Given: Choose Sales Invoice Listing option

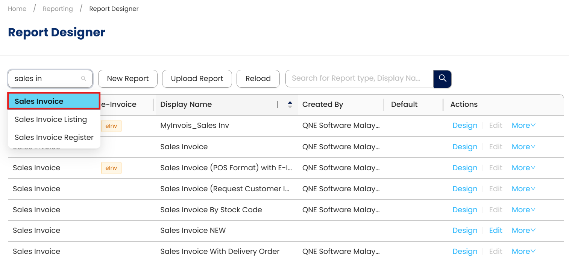Looking at the screenshot, I should [51, 119].
